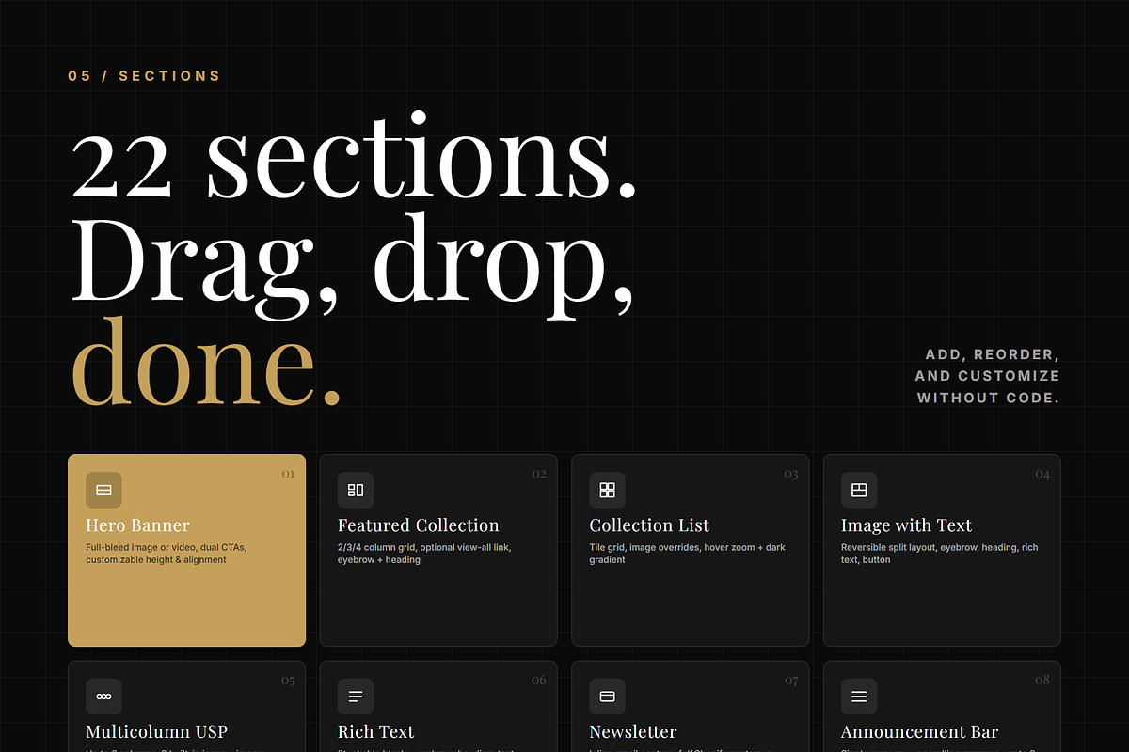Screen dimensions: 1129x752
Task: Click the 'ADD, REORDER,' tagline line
Action: pyautogui.click(x=993, y=355)
